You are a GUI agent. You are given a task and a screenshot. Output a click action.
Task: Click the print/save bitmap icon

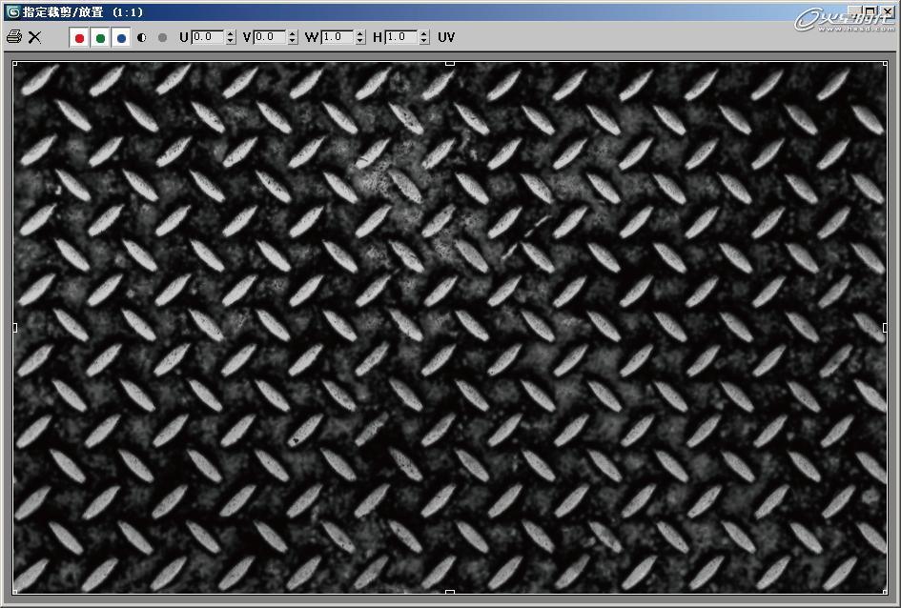[13, 37]
